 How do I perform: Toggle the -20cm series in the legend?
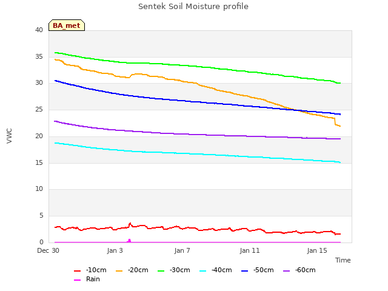point(132,270)
